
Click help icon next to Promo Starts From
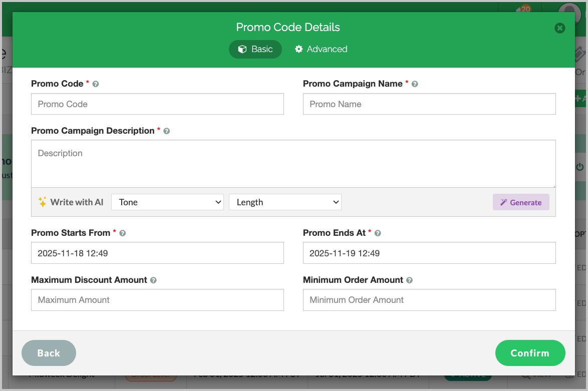[123, 233]
